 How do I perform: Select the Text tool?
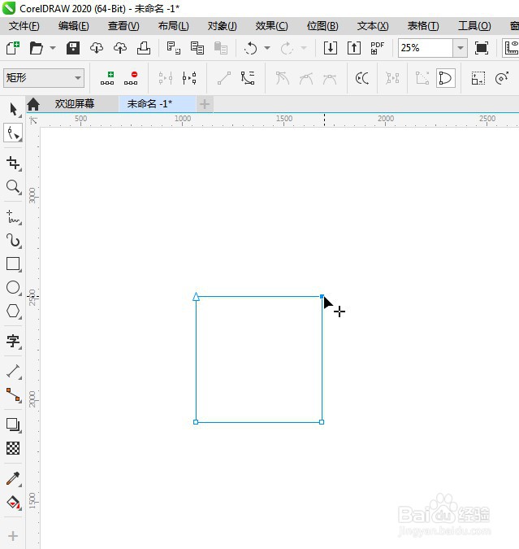13,341
